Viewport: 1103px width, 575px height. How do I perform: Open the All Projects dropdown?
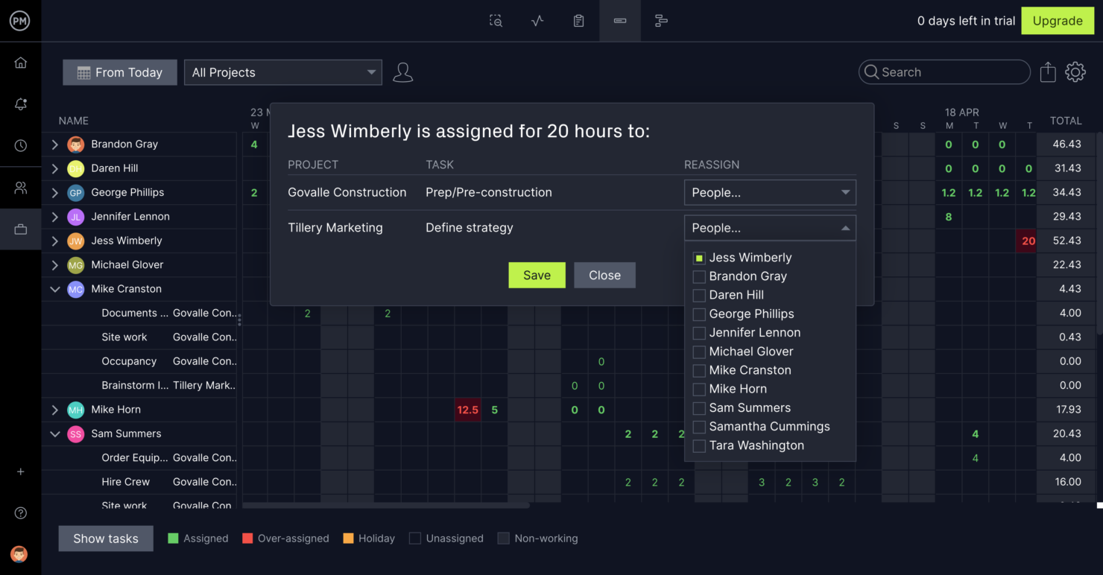tap(283, 72)
